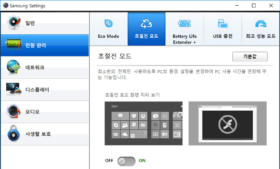The width and height of the screenshot is (280, 169).
Task: Select the 전원 관리 category label
Action: tap(36, 45)
